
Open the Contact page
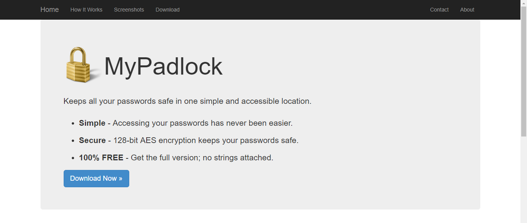tap(439, 10)
